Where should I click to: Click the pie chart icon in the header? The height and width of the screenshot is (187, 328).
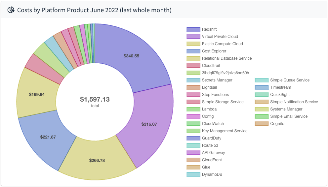(x=11, y=10)
